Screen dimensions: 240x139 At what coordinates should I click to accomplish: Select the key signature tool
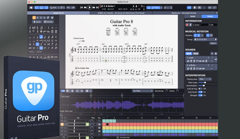click(x=34, y=28)
